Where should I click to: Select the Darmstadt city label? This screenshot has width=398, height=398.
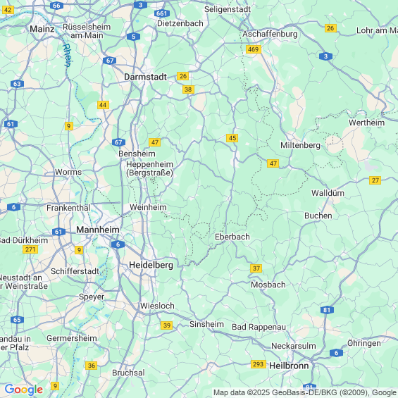coord(145,77)
